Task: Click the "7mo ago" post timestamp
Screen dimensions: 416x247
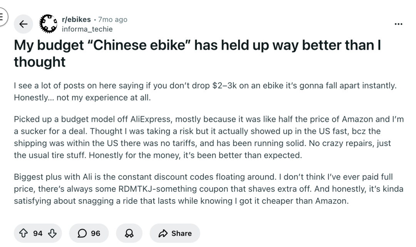Action: (112, 20)
